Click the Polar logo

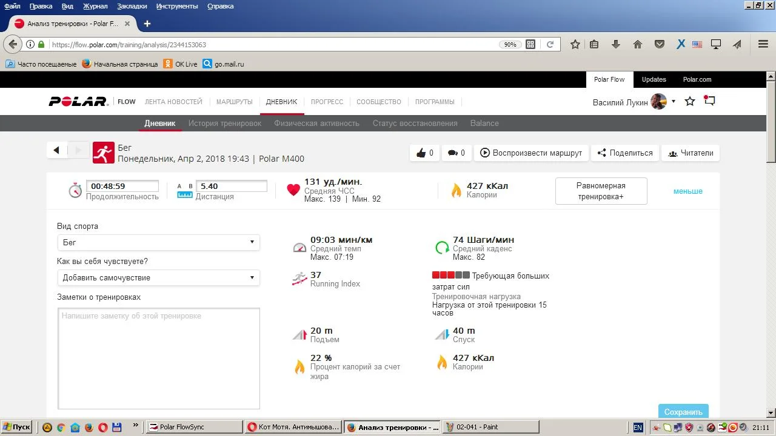tap(78, 102)
